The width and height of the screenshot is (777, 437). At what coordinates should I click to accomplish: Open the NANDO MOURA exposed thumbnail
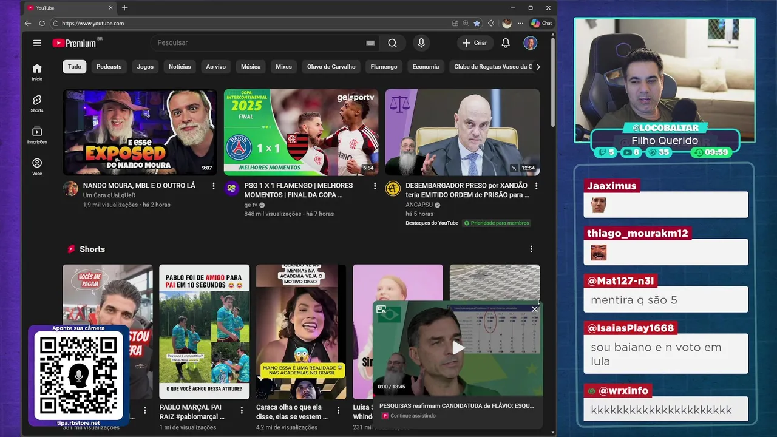pyautogui.click(x=140, y=132)
